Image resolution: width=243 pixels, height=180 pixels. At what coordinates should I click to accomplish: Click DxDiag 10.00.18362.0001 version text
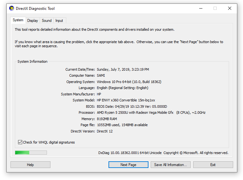(130, 153)
